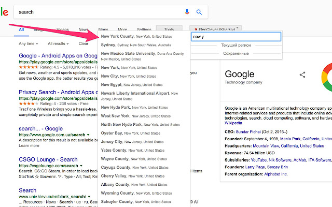Select New City suggestion
This screenshot has width=332, height=207.
click(144, 76)
